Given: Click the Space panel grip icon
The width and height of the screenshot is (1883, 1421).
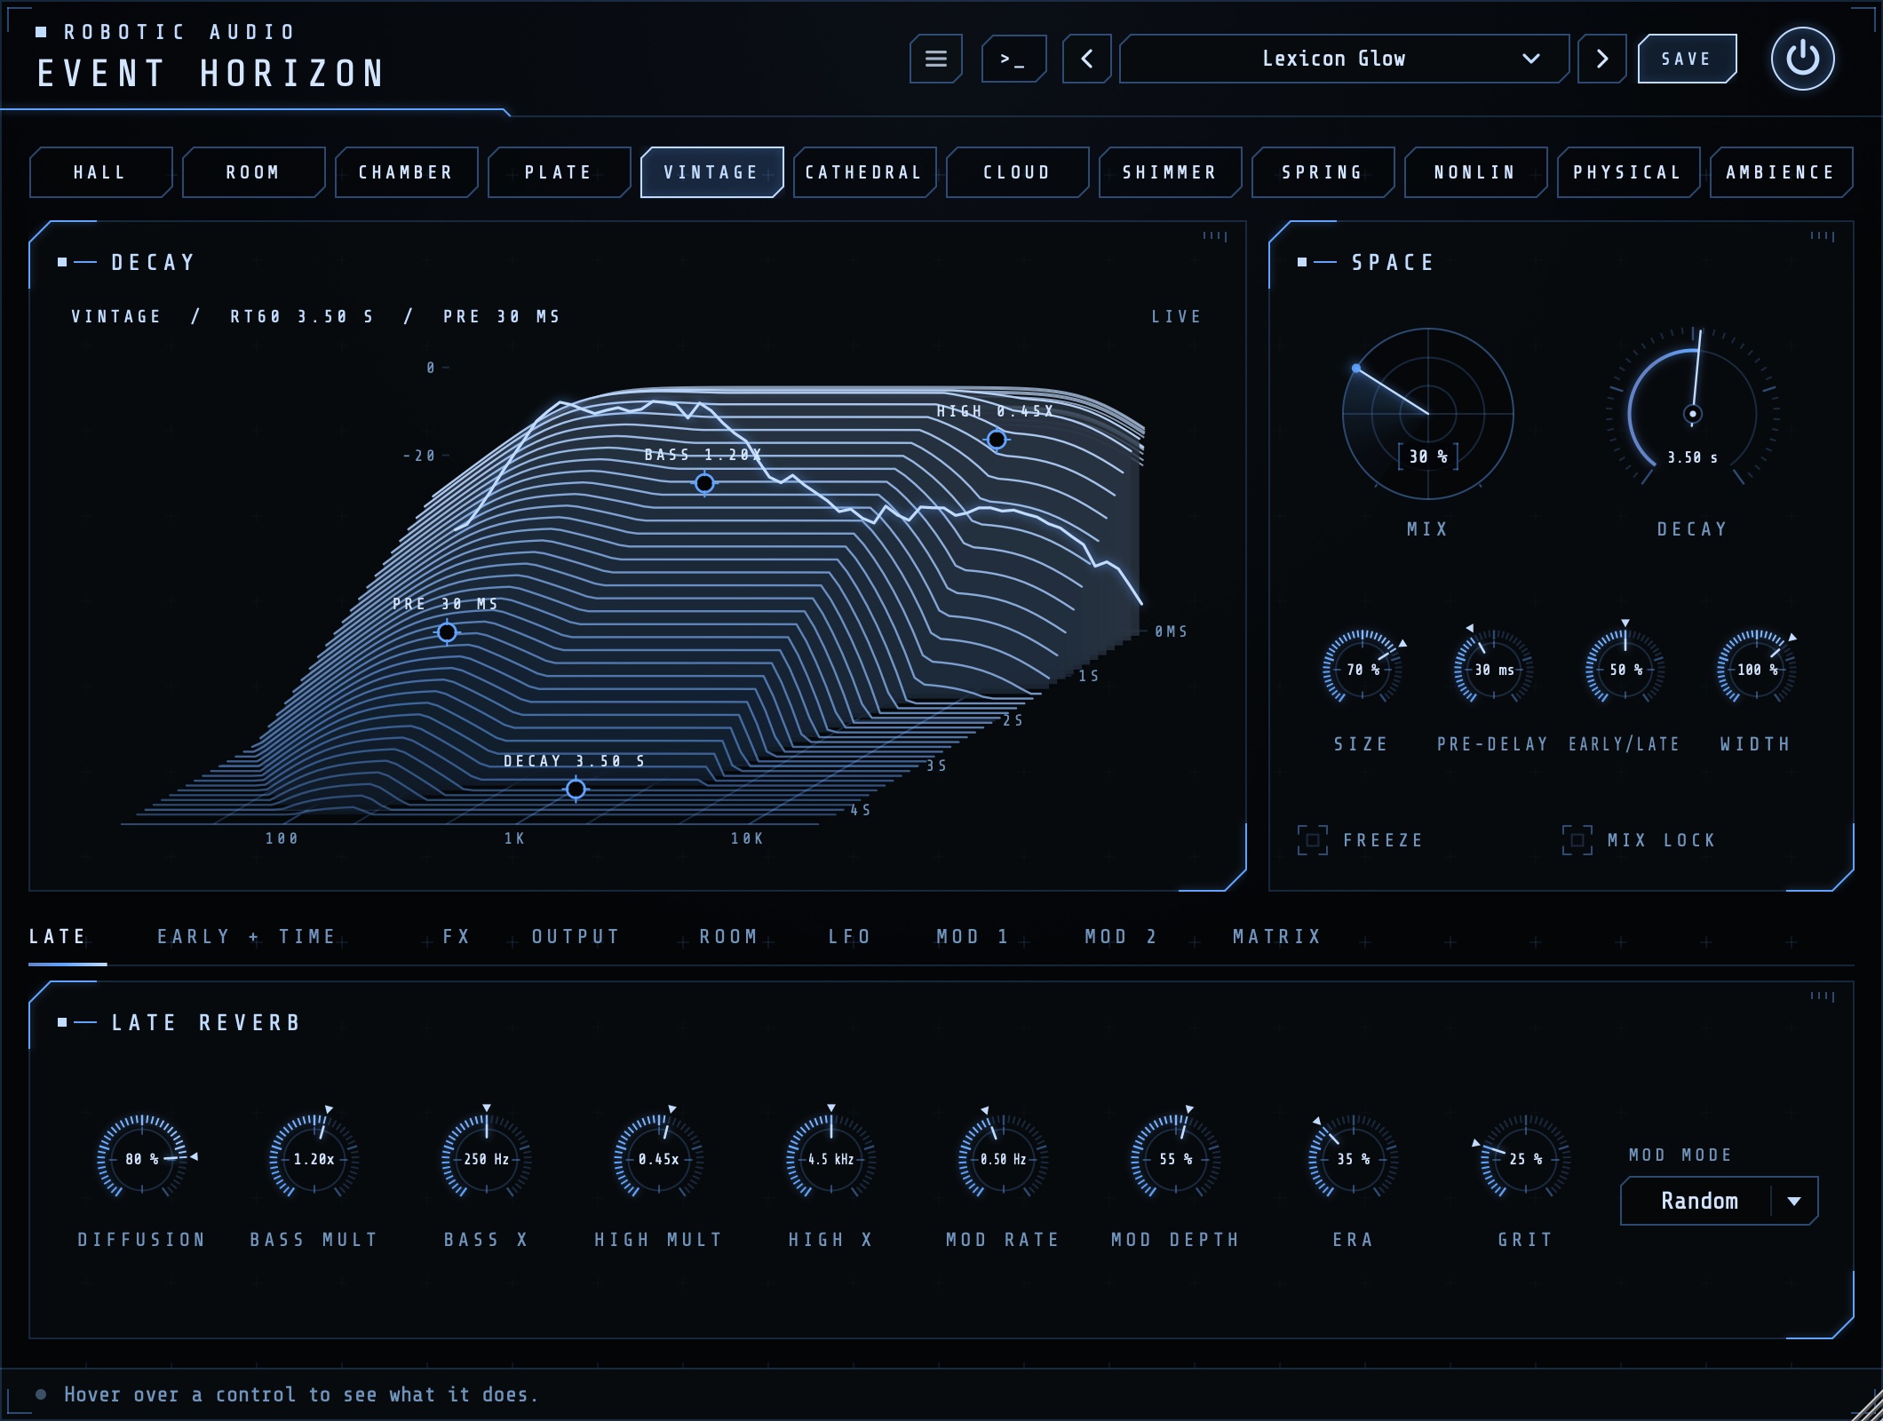Looking at the screenshot, I should (x=1823, y=236).
